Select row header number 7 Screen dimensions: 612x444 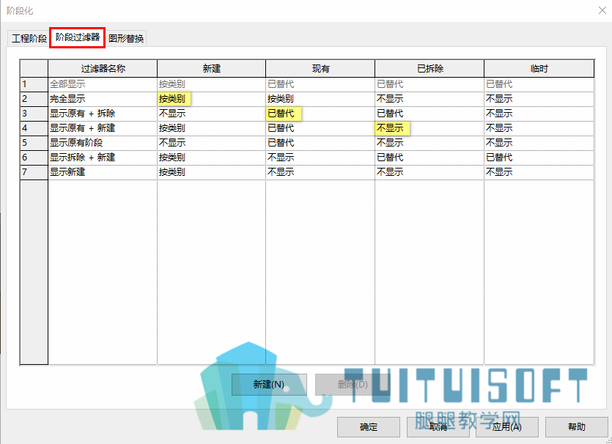pos(34,172)
